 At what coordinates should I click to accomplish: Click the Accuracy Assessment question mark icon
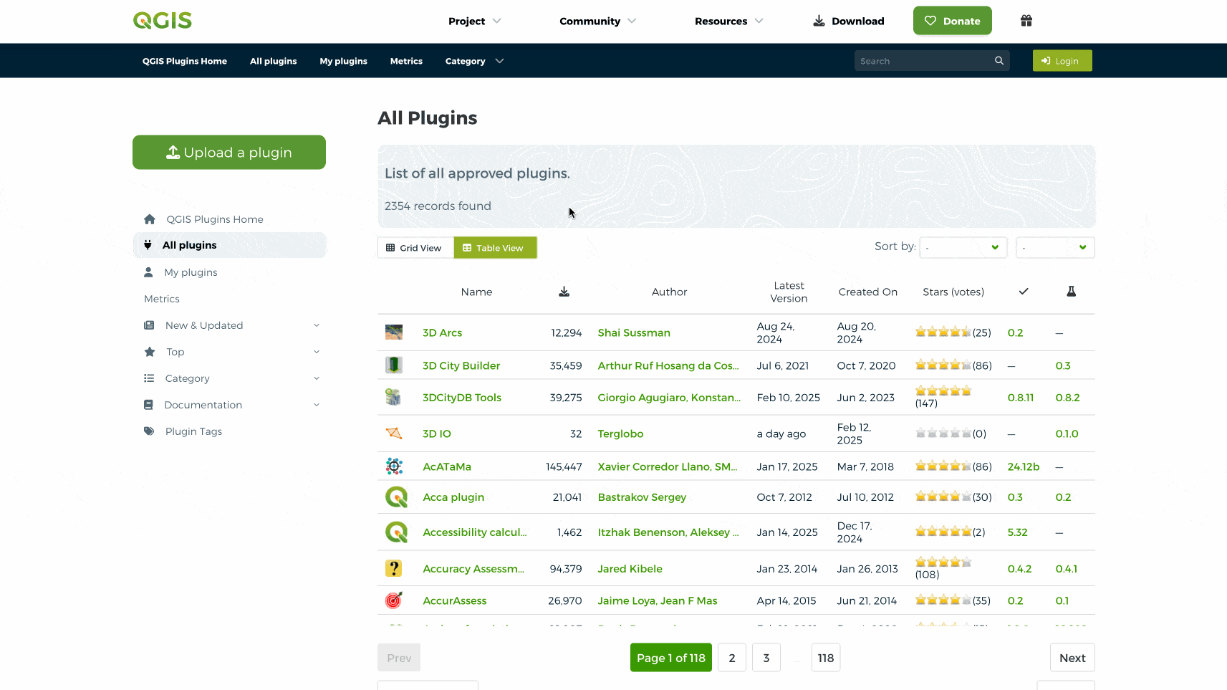tap(393, 569)
